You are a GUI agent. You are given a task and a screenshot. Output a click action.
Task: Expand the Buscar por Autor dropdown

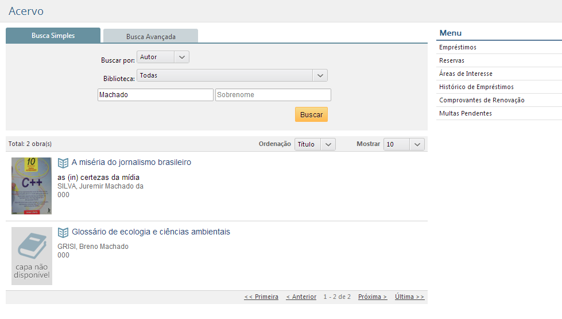[163, 57]
